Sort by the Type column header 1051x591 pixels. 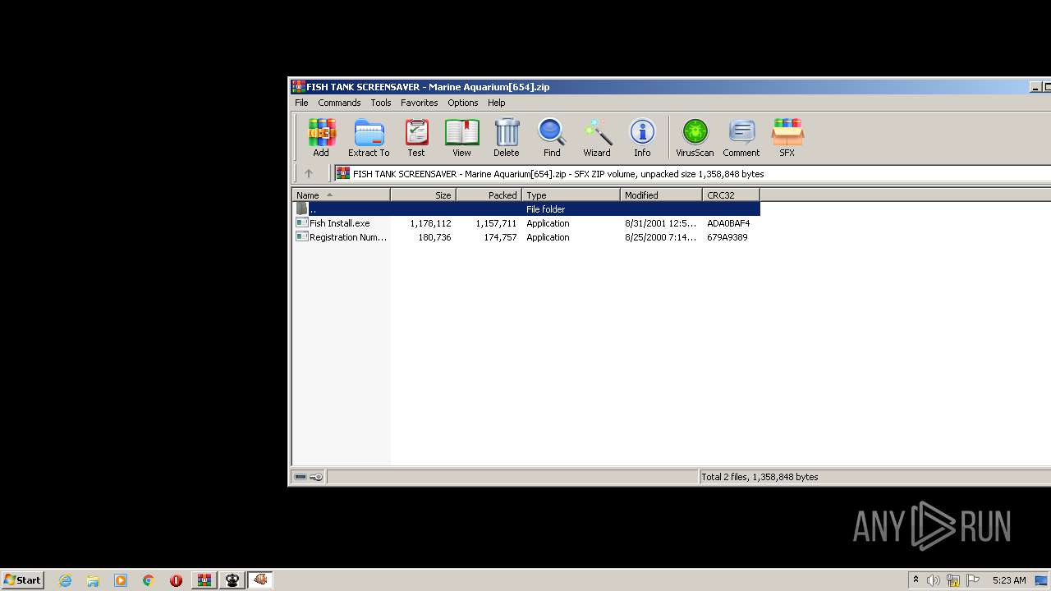pyautogui.click(x=571, y=195)
